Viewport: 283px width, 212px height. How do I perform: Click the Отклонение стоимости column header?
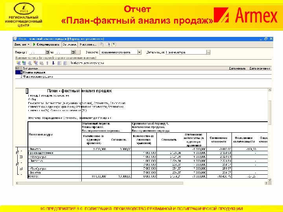pyautogui.click(x=219, y=140)
